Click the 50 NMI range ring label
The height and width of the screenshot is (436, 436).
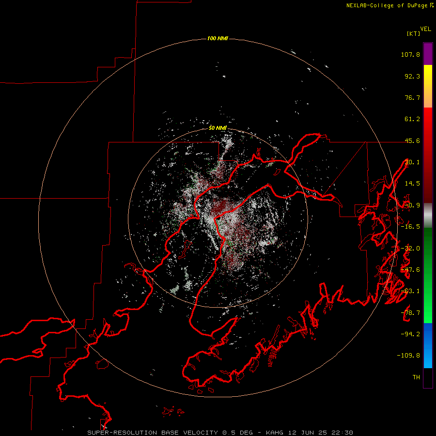(218, 128)
